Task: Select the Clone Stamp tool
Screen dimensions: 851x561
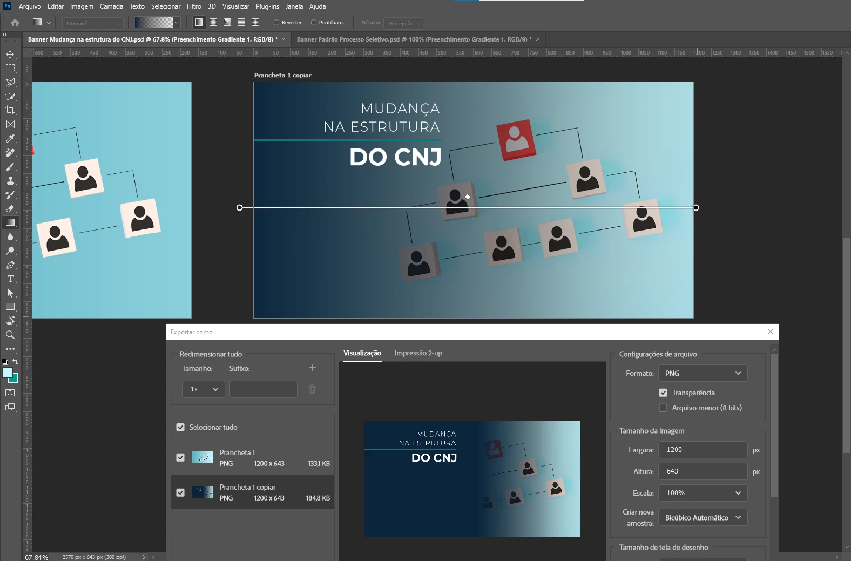Action: coord(10,180)
